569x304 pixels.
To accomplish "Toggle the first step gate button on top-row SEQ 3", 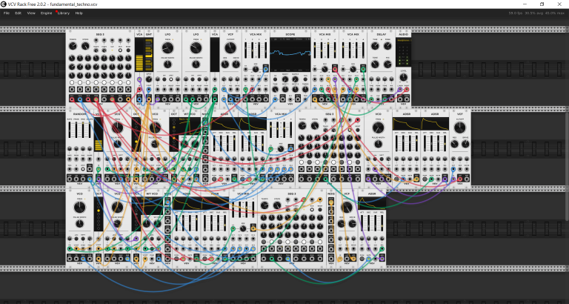I will click(72, 83).
